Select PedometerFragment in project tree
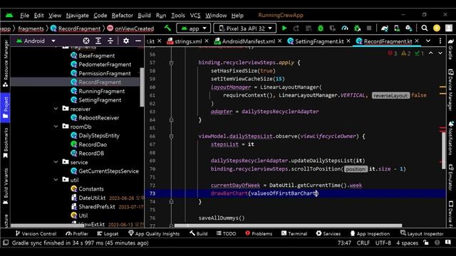 (105, 65)
